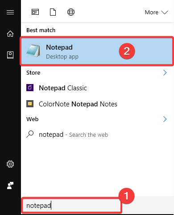Click the magnifier icon beside notepad
174x215 pixels.
point(30,134)
